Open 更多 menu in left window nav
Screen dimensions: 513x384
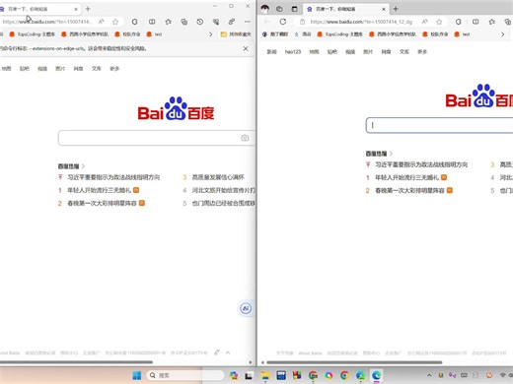[114, 69]
